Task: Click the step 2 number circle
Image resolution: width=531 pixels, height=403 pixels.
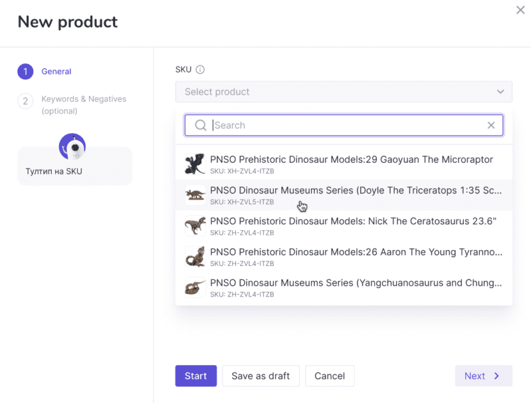Action: click(x=26, y=101)
